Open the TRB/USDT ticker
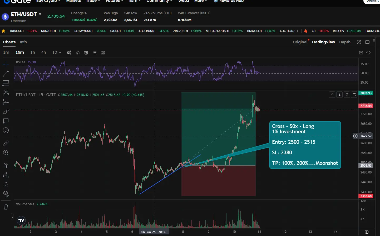The width and height of the screenshot is (380, 236). 23,31
